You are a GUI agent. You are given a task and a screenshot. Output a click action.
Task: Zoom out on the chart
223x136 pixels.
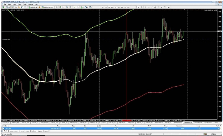point(71,7)
